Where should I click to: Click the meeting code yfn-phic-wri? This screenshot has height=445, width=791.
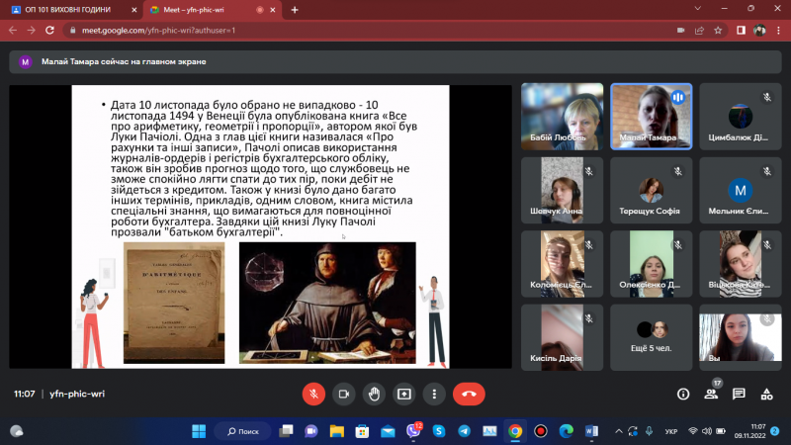tap(77, 394)
